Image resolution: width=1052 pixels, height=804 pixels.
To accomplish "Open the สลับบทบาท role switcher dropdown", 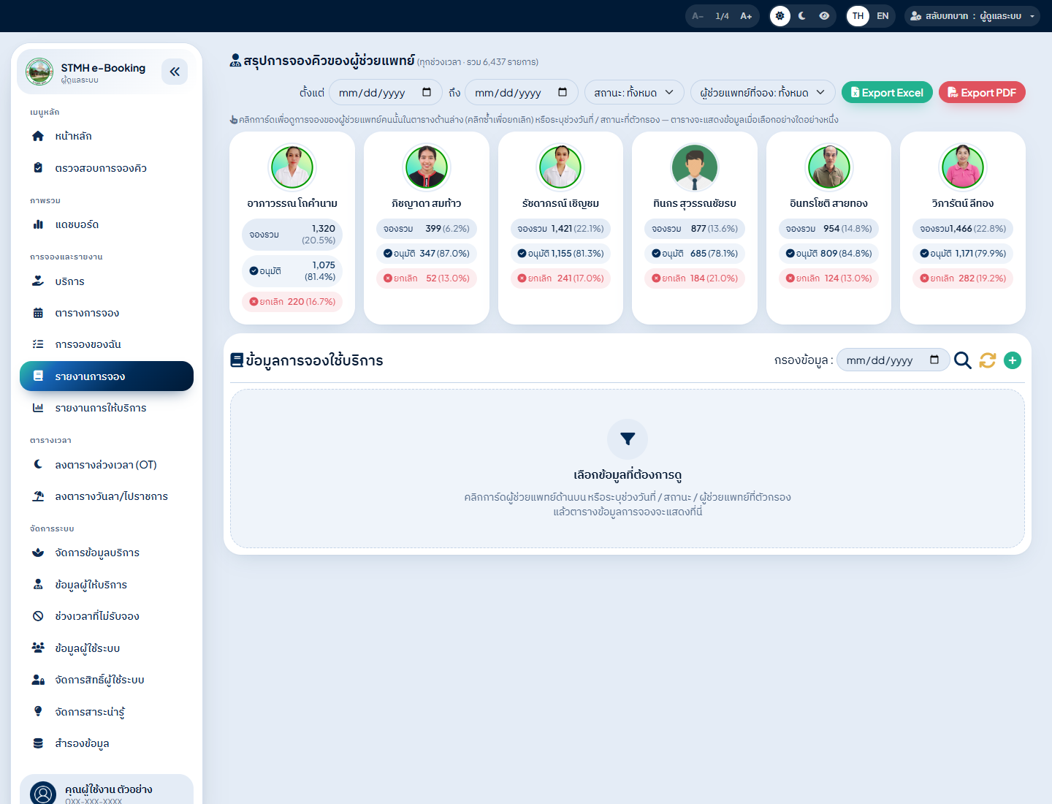I will click(x=972, y=16).
